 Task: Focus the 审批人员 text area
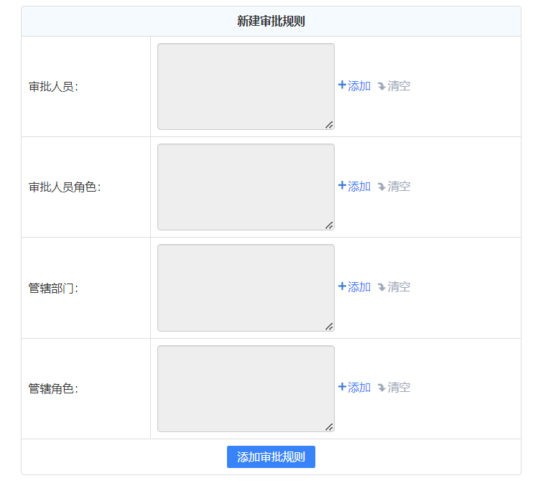(246, 86)
